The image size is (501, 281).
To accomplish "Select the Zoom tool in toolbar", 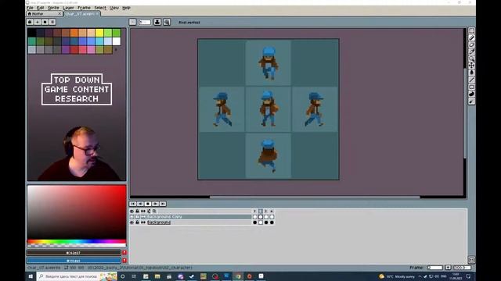I will [x=471, y=59].
